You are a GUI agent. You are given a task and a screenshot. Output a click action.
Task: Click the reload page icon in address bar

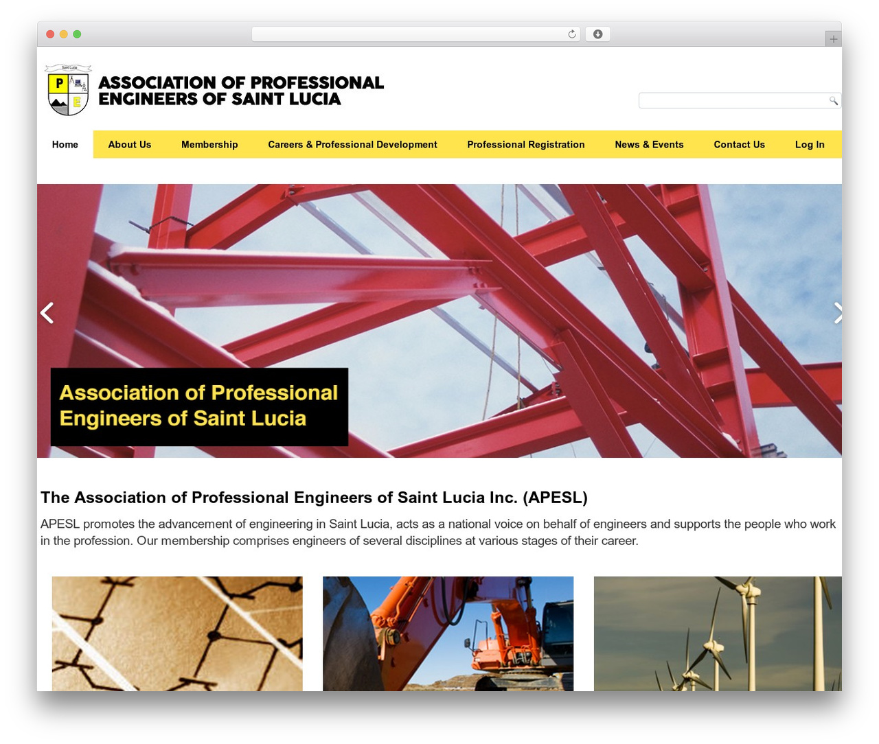tap(572, 34)
